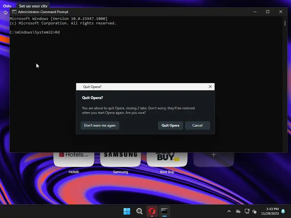This screenshot has width=291, height=218.
Task: Click Set up your city
Action: 33,6
